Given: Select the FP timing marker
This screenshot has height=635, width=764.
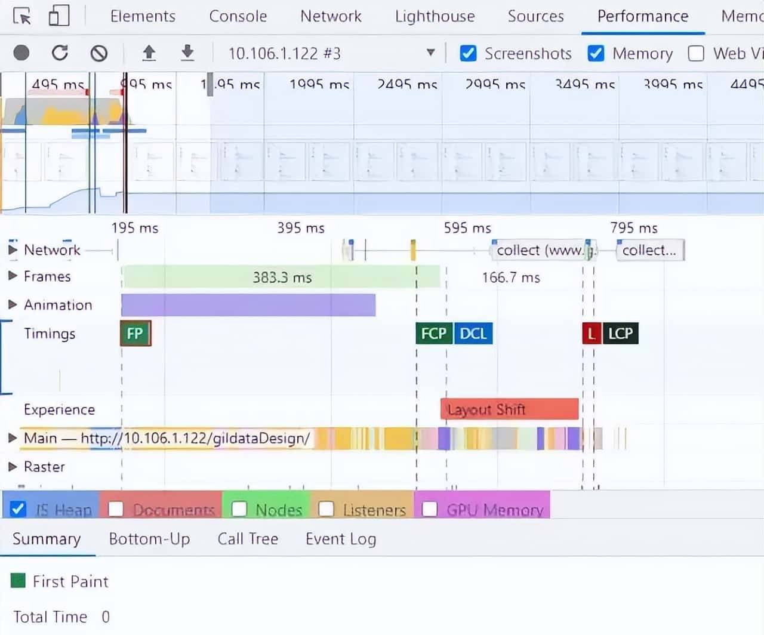Looking at the screenshot, I should click(135, 333).
